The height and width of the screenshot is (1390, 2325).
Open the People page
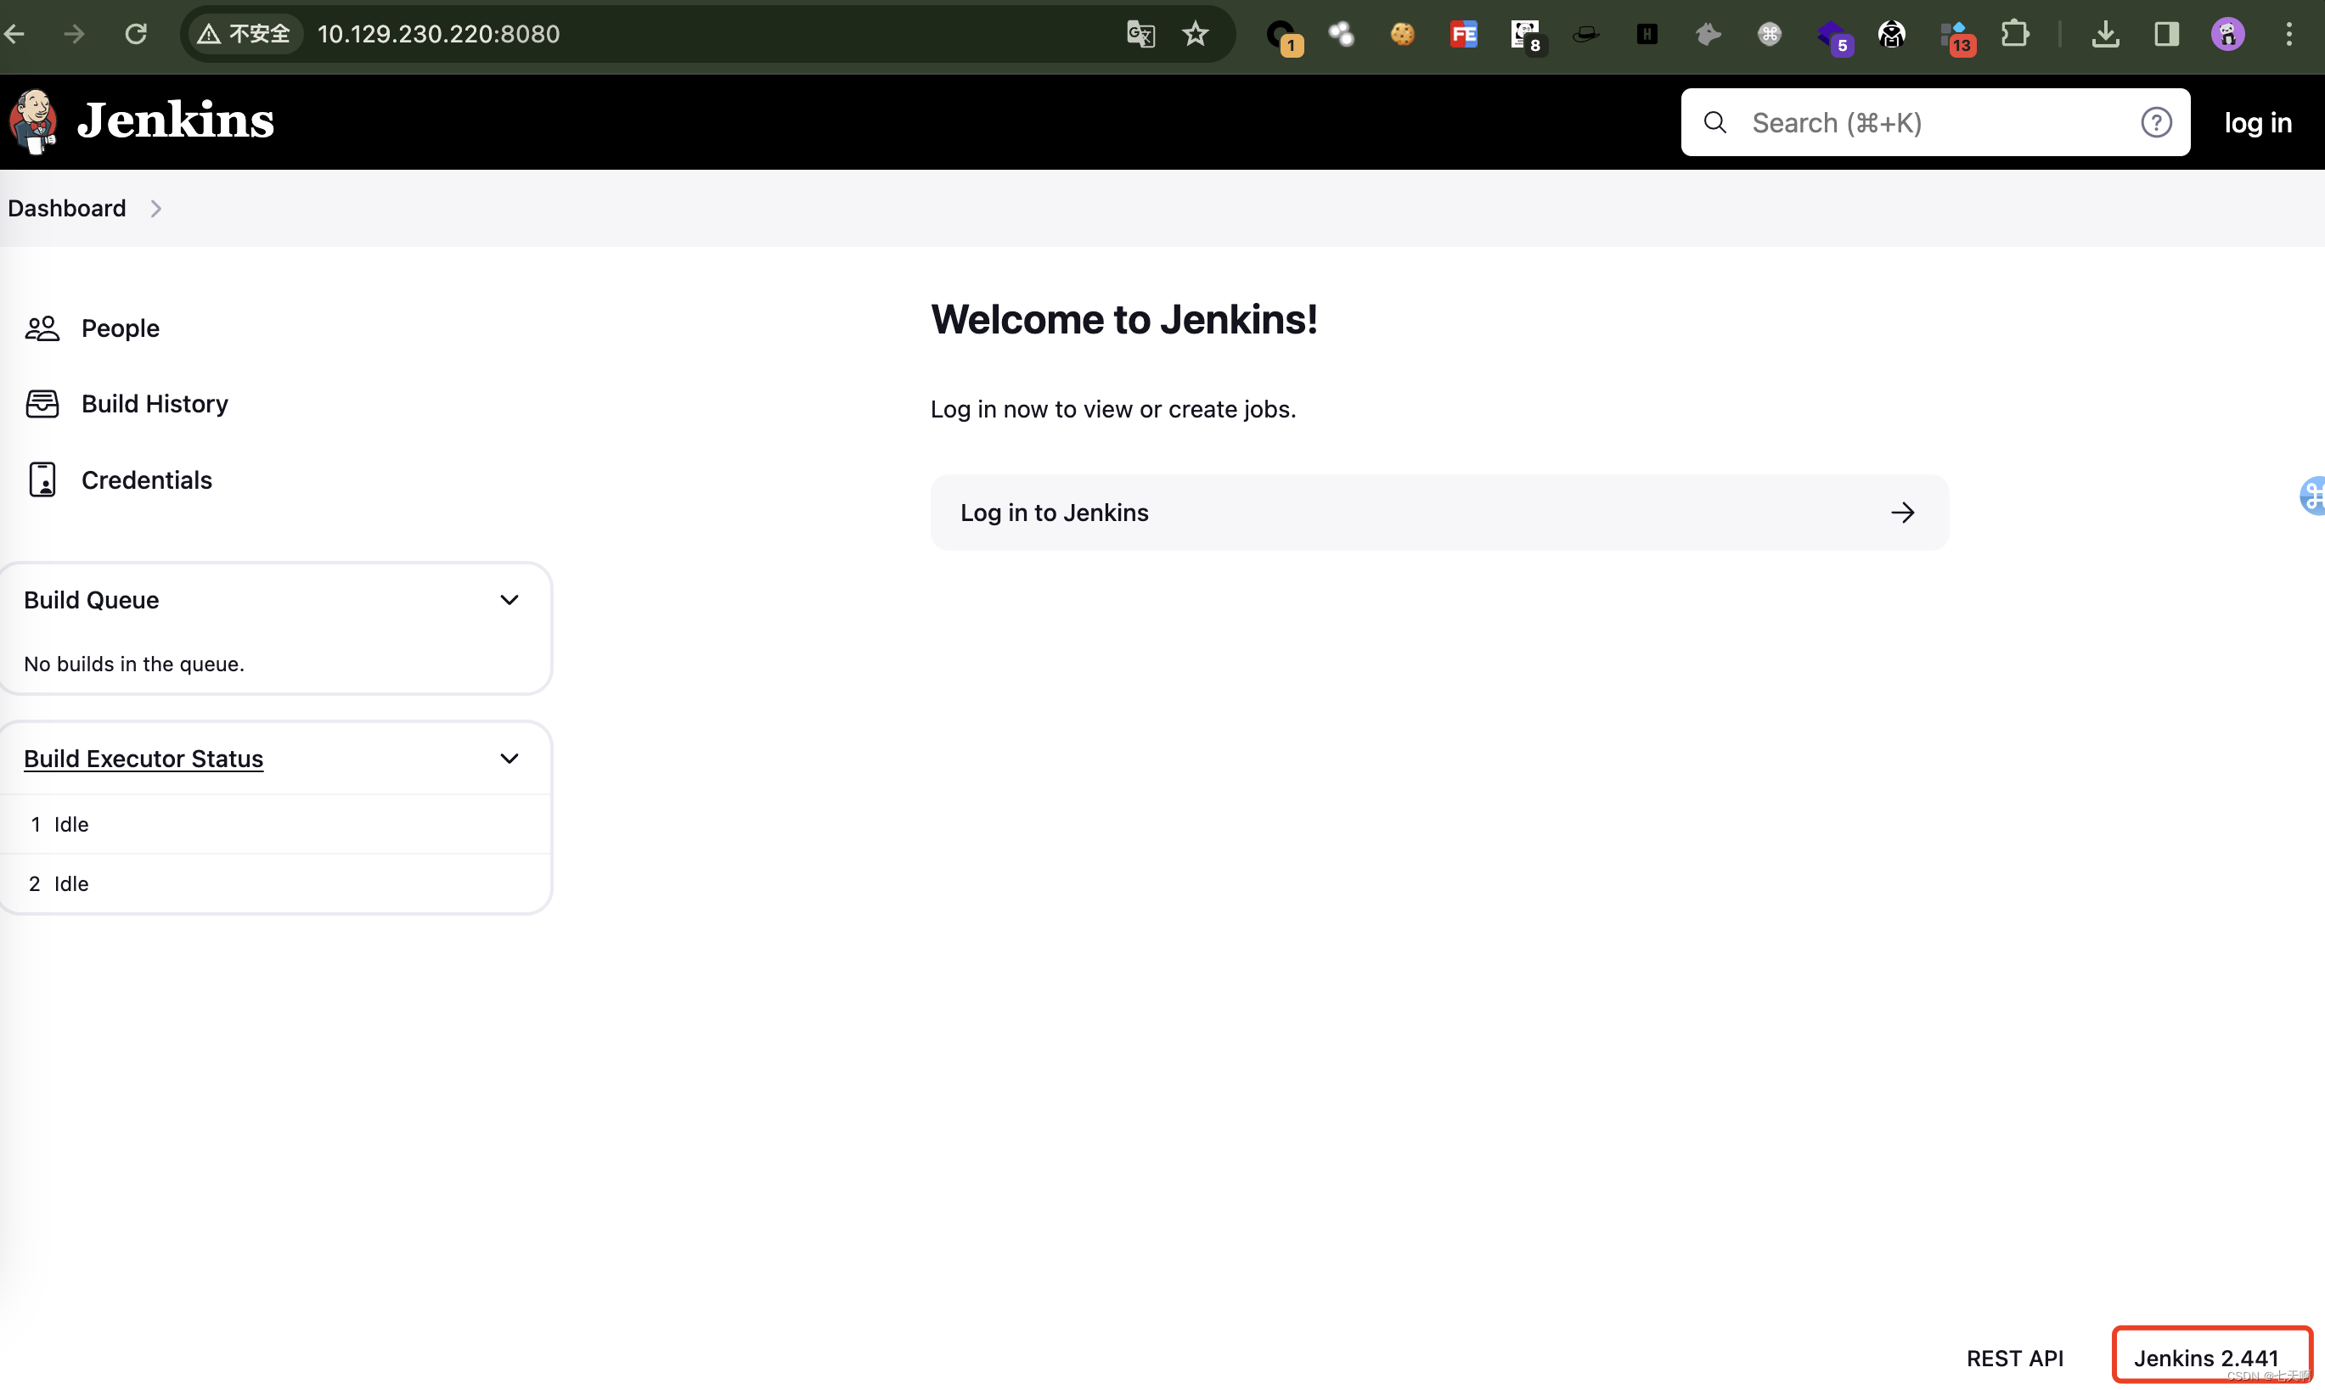coord(120,328)
